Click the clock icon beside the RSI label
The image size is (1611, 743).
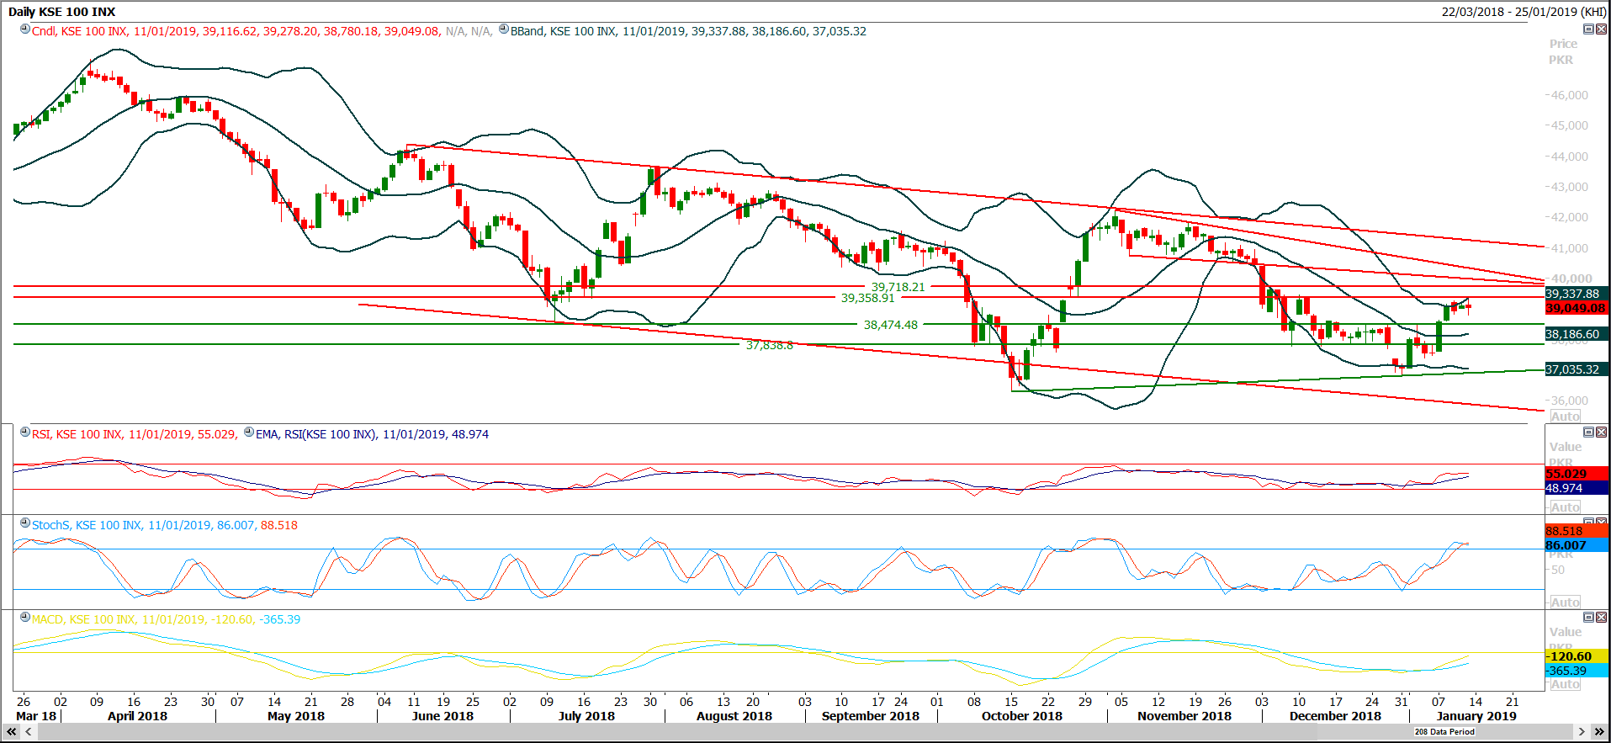pos(25,433)
